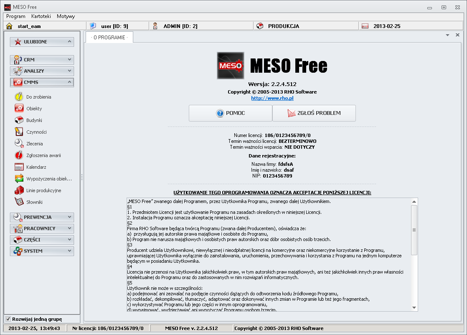Click the license number 186/0123456789/0 value
This screenshot has width=467, height=335.
(x=288, y=135)
